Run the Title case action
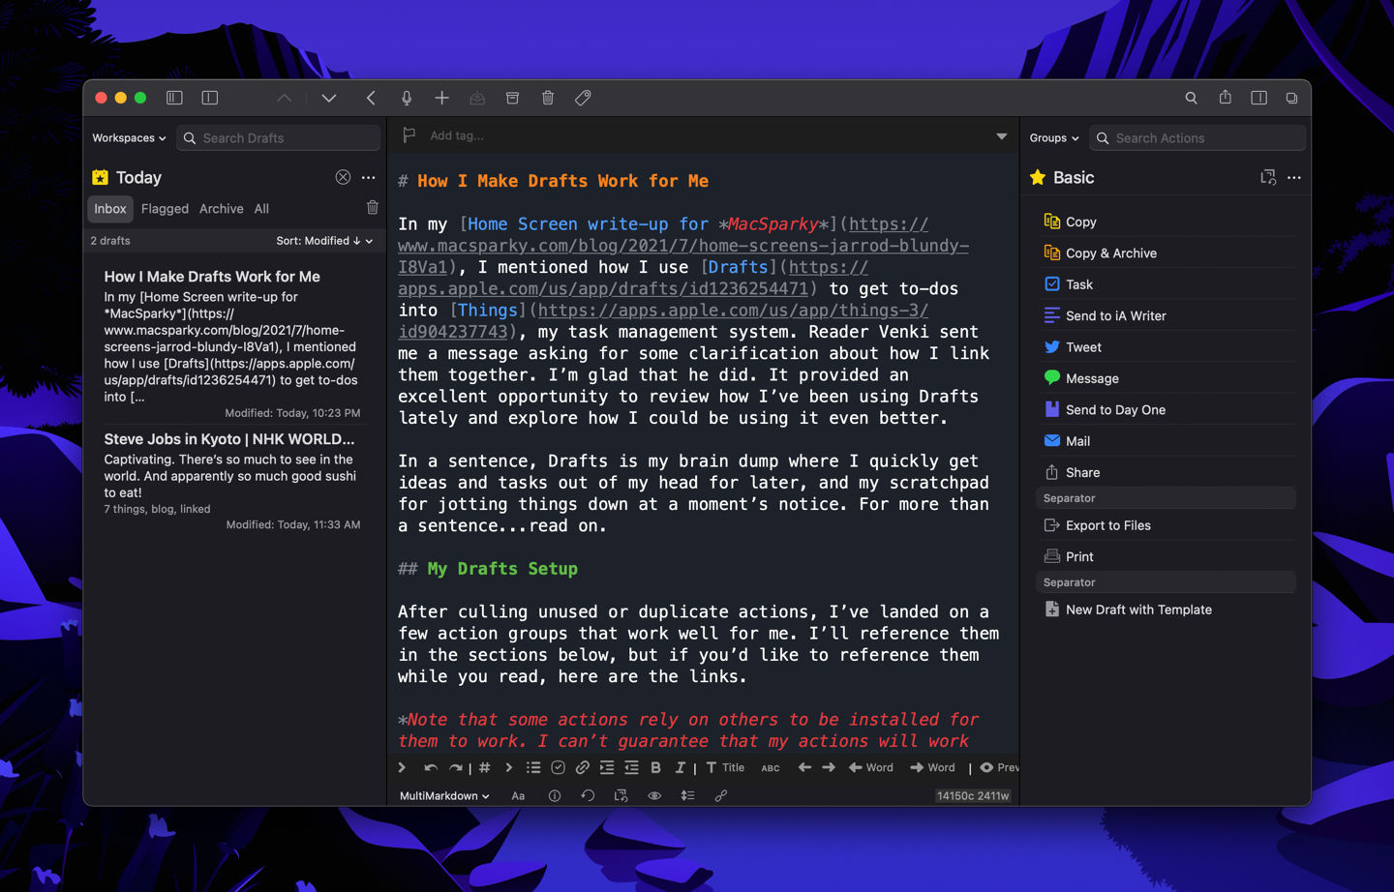This screenshot has width=1394, height=892. tap(725, 767)
